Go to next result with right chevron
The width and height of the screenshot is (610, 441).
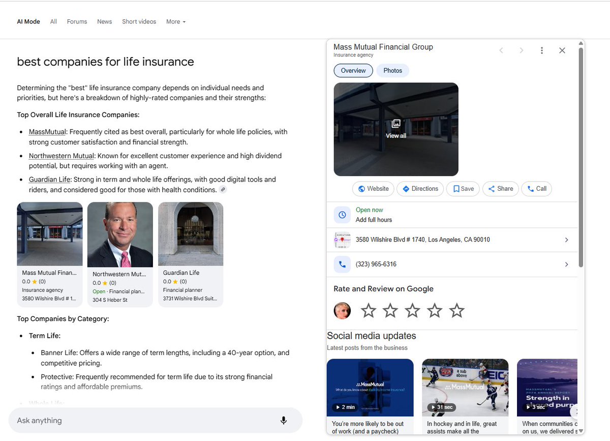521,50
